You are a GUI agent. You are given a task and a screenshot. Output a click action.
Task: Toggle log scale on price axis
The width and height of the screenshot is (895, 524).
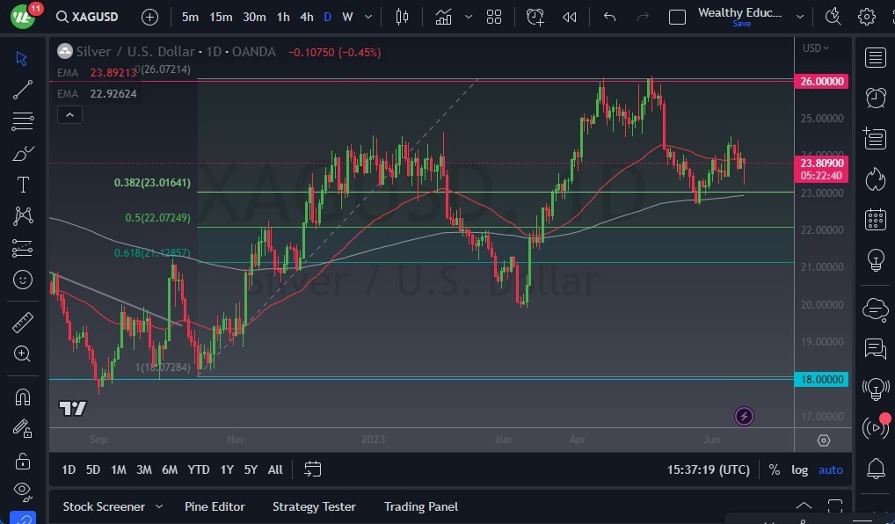799,469
